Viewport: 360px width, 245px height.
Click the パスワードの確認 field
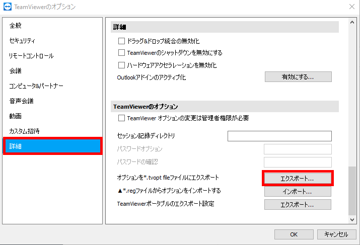click(x=298, y=162)
